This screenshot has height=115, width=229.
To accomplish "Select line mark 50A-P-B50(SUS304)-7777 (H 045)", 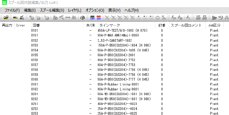I will point(123,79).
